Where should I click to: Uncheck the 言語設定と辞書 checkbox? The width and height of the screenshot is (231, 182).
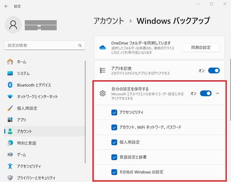(x=114, y=157)
